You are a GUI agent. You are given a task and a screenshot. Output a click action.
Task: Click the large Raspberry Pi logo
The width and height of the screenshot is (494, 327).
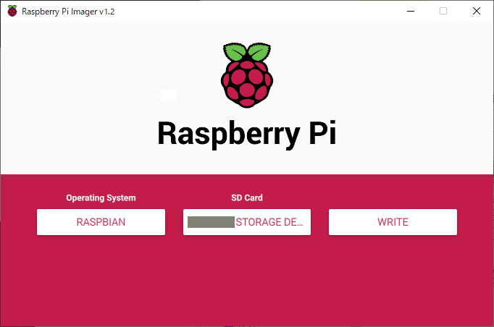point(247,75)
